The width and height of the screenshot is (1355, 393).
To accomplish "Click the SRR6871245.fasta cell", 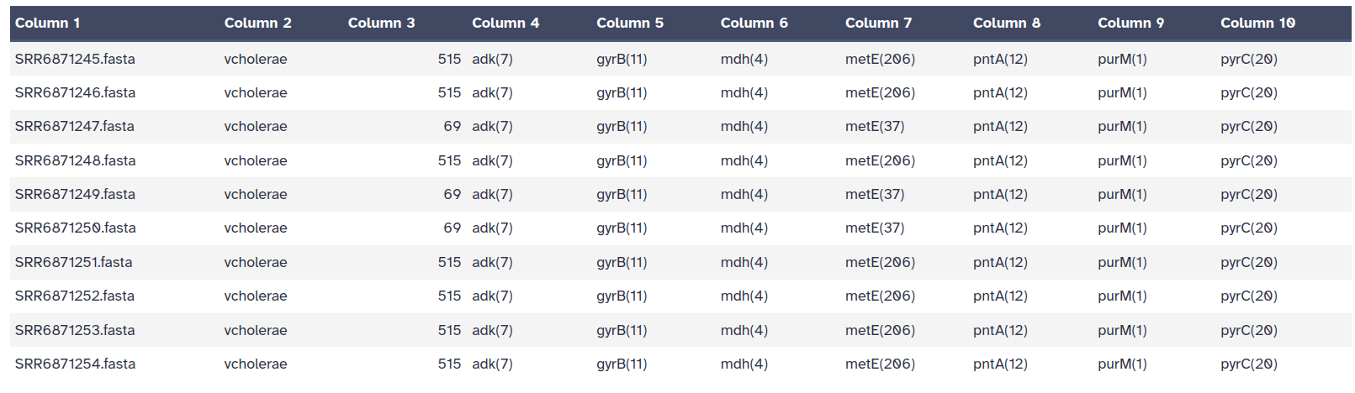I will pos(75,59).
